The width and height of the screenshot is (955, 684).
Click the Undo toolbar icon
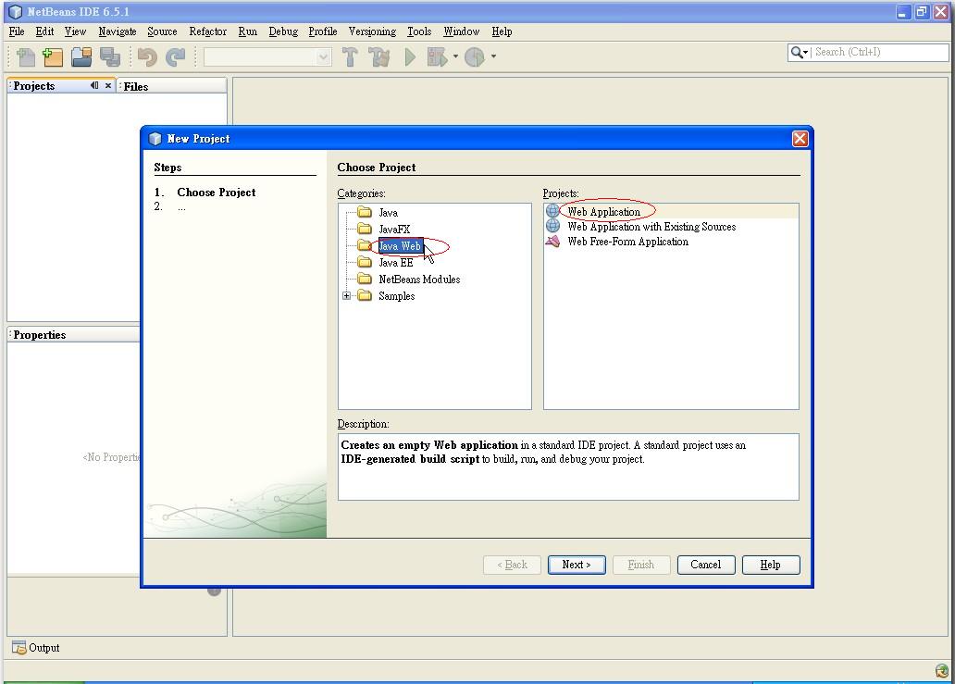147,56
